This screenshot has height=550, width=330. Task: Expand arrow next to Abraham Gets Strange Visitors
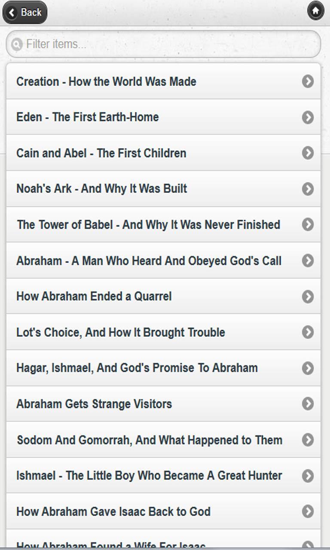coord(308,403)
